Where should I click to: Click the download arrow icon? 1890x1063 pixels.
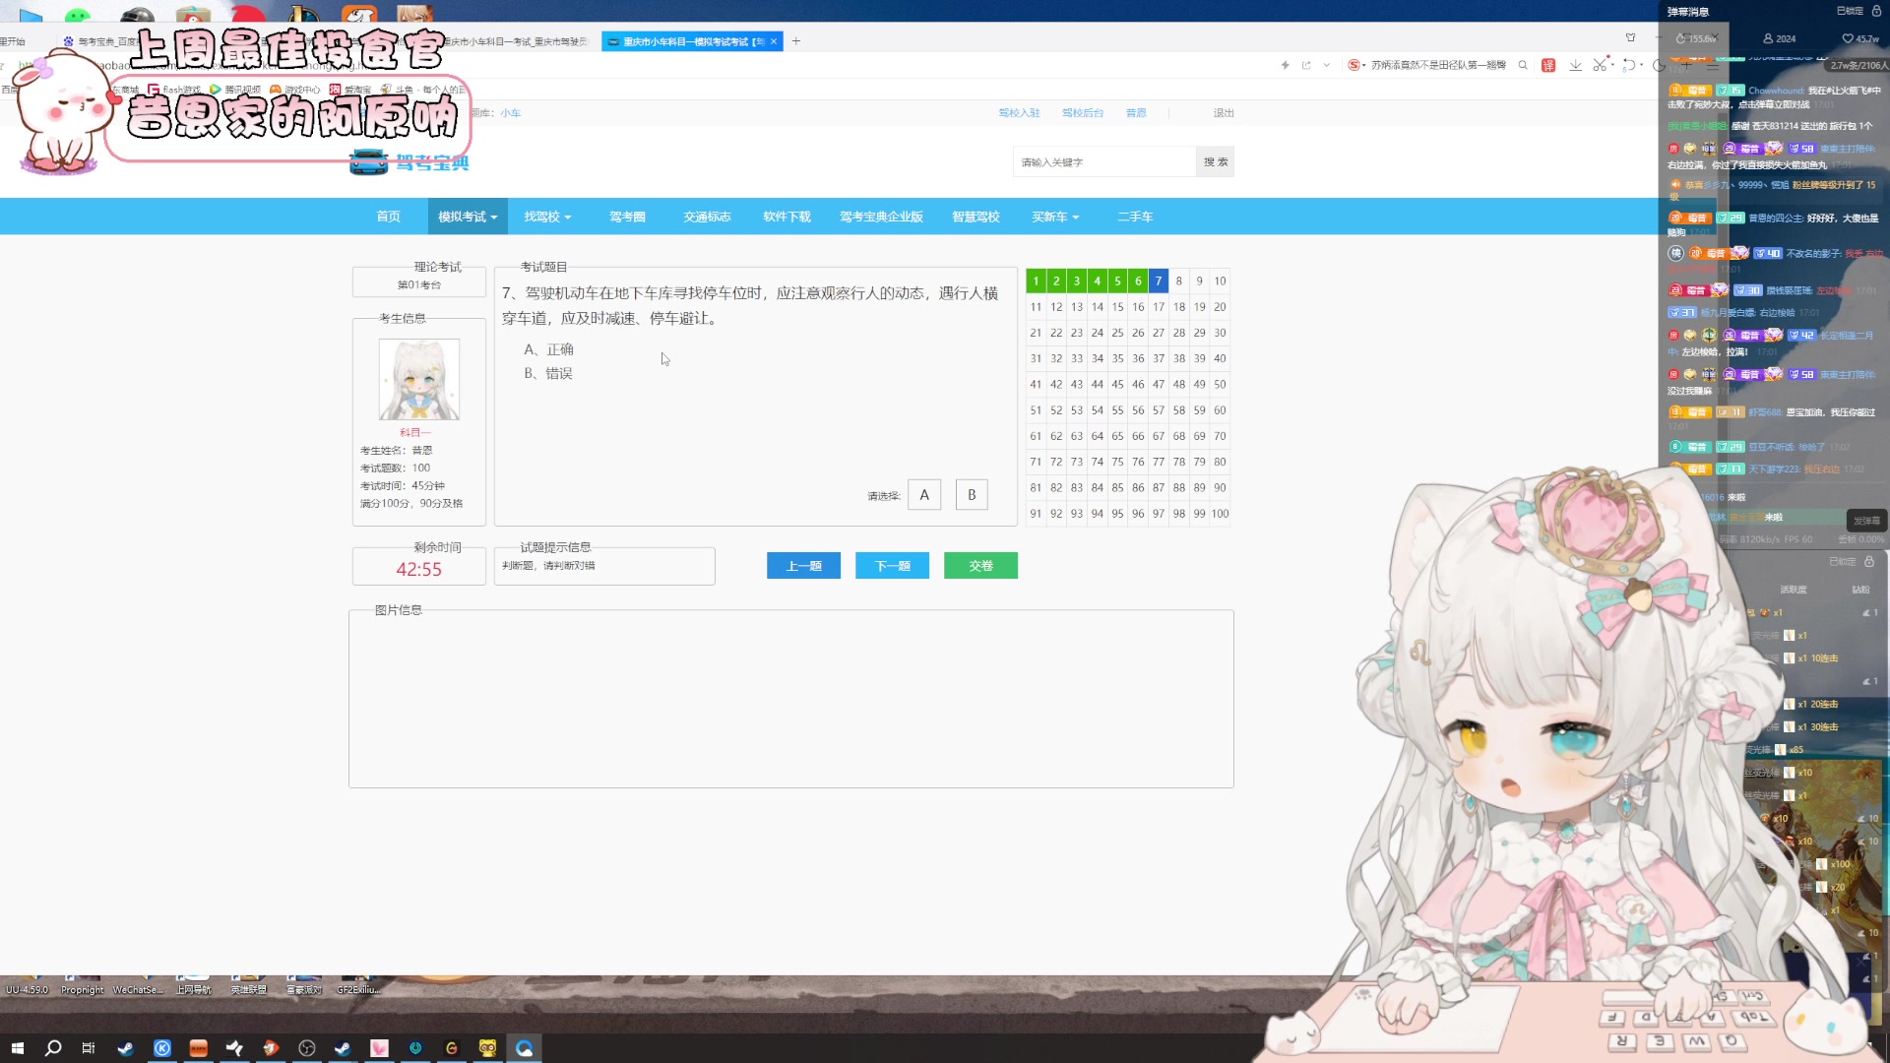pyautogui.click(x=1575, y=65)
